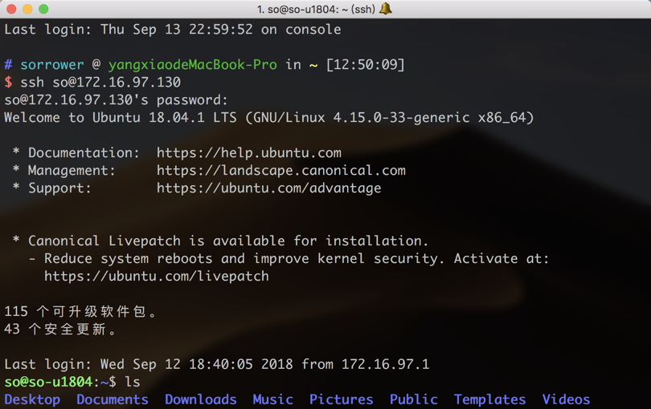Click the Music directory name
The height and width of the screenshot is (409, 651).
tap(272, 399)
